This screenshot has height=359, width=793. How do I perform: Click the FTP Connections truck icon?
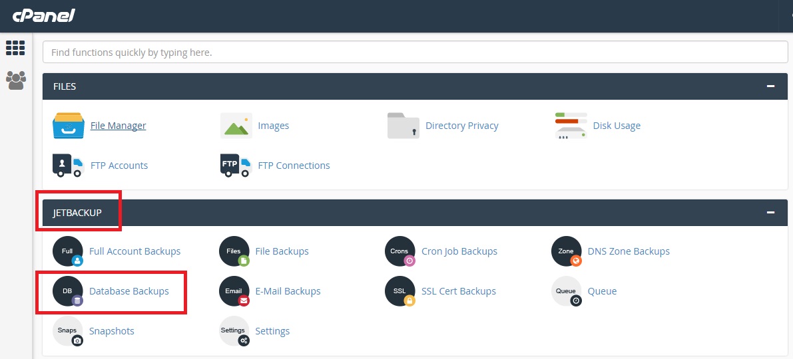coord(236,166)
